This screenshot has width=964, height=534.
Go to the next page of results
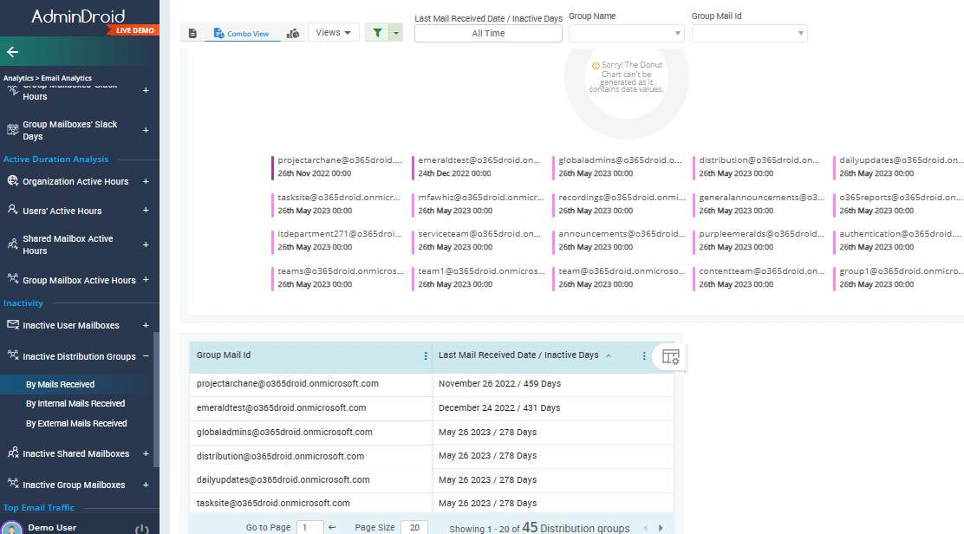(661, 526)
